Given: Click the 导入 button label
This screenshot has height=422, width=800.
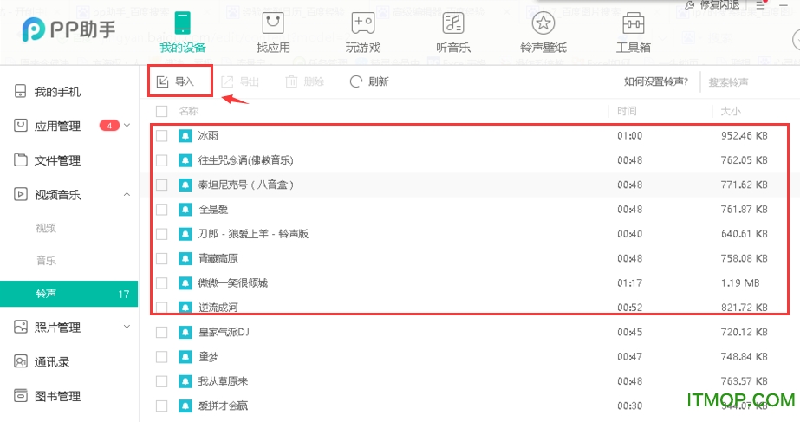Looking at the screenshot, I should coord(185,81).
